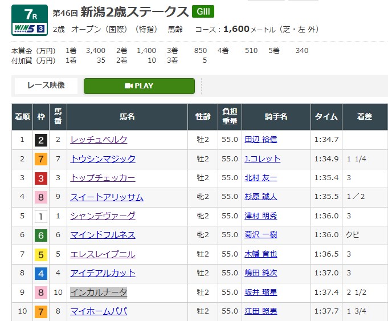Open jockey 坂井 瑠星 link
The height and width of the screenshot is (321, 388).
point(261,292)
